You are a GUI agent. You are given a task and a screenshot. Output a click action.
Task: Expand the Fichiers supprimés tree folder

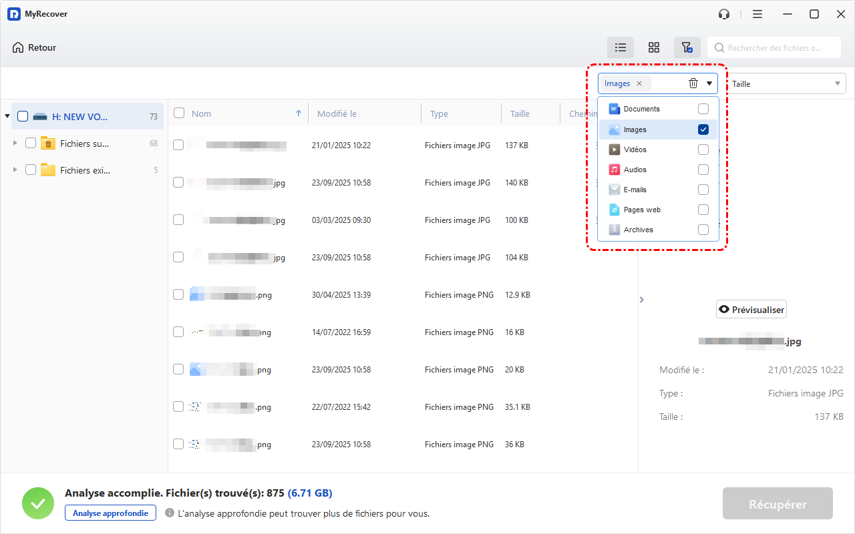tap(15, 144)
